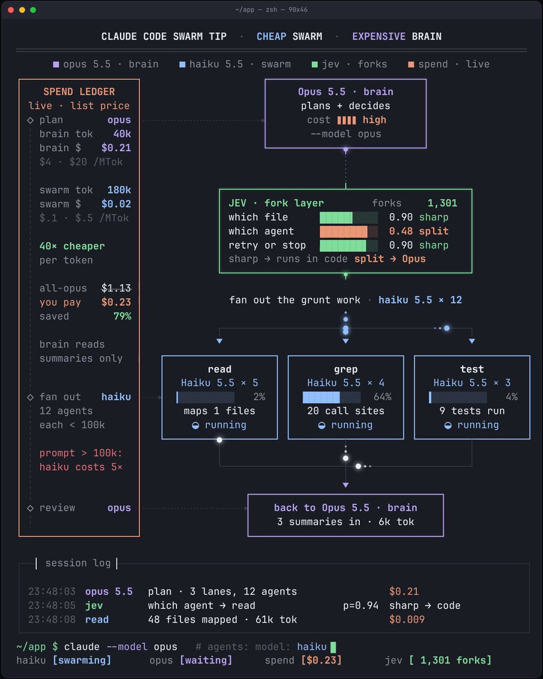The height and width of the screenshot is (679, 543).
Task: Click the Opus 5.5 brain box title
Action: [x=346, y=92]
